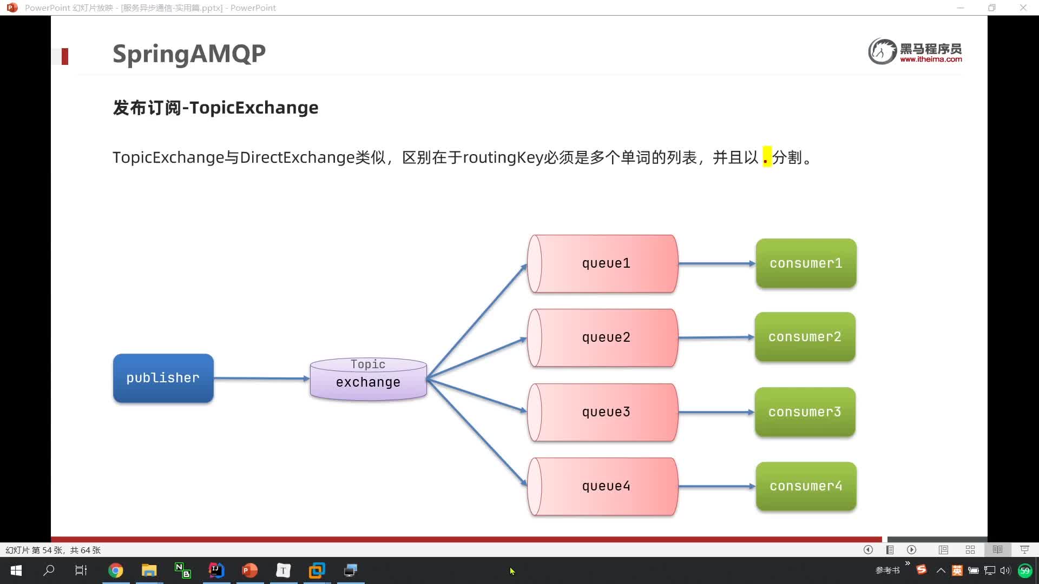Advance to the next slide arrow
The image size is (1039, 584).
tap(912, 549)
